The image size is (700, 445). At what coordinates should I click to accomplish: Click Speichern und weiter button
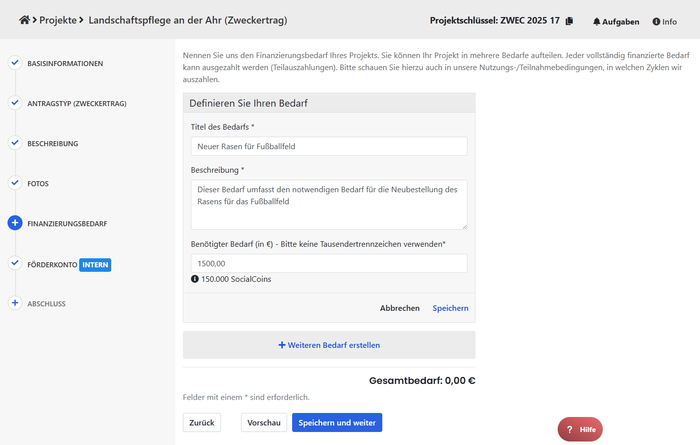[x=337, y=422]
